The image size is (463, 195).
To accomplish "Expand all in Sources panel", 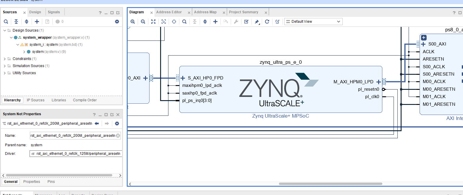I will [x=27, y=22].
